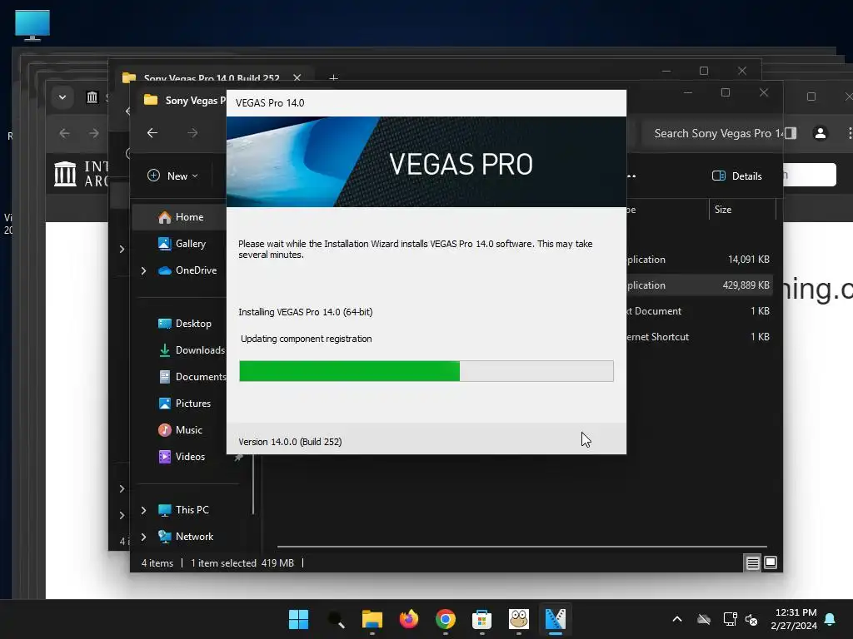Open File Explorer from the taskbar
The height and width of the screenshot is (639, 853).
pos(372,619)
